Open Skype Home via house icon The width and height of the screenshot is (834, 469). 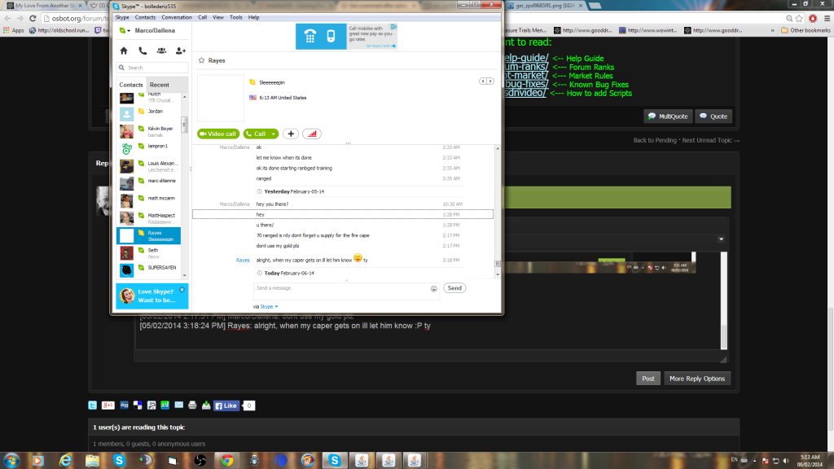pos(124,50)
